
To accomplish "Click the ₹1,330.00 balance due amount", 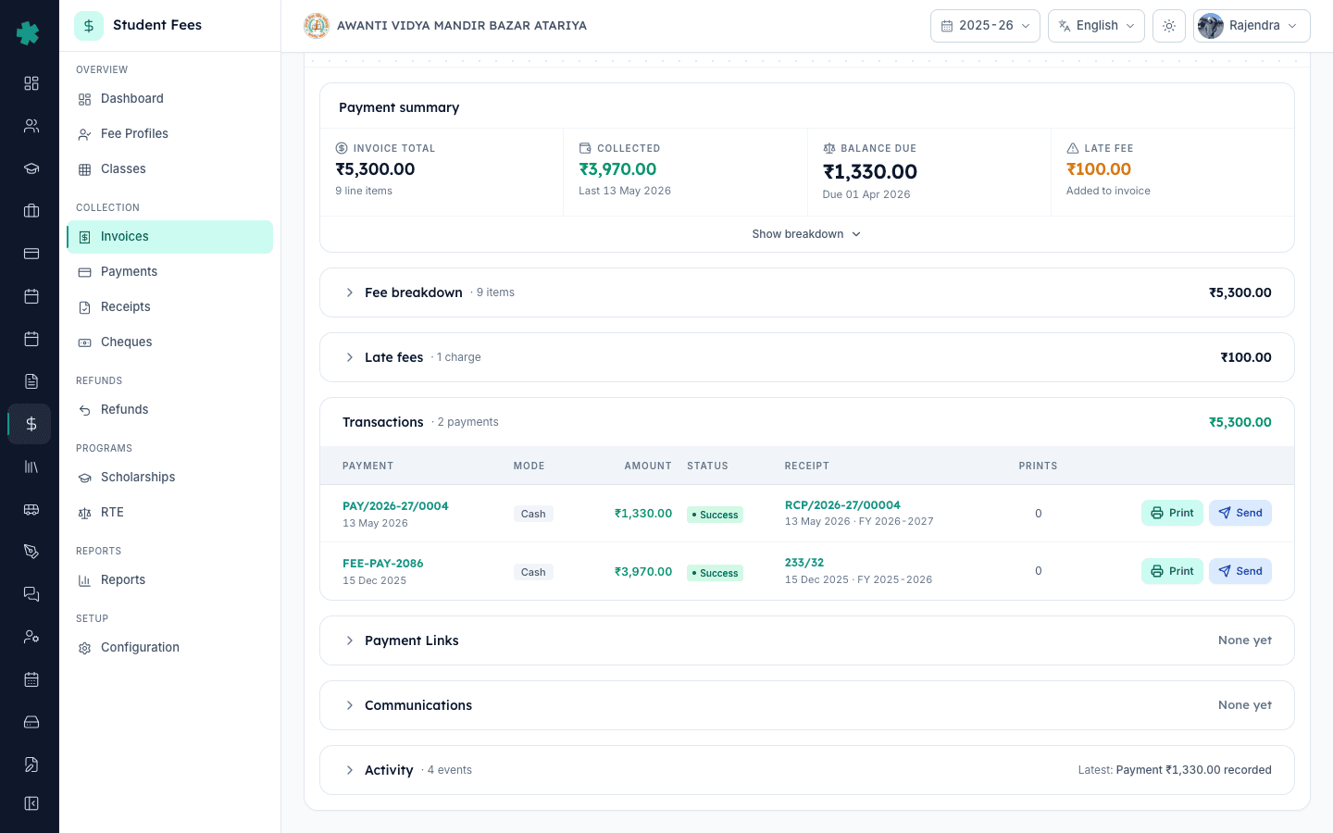I will pos(870,172).
